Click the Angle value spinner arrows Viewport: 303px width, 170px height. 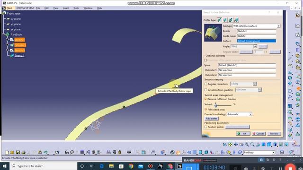[255, 46]
